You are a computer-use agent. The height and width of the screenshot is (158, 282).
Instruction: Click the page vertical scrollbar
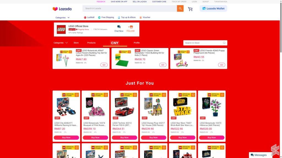click(281, 27)
